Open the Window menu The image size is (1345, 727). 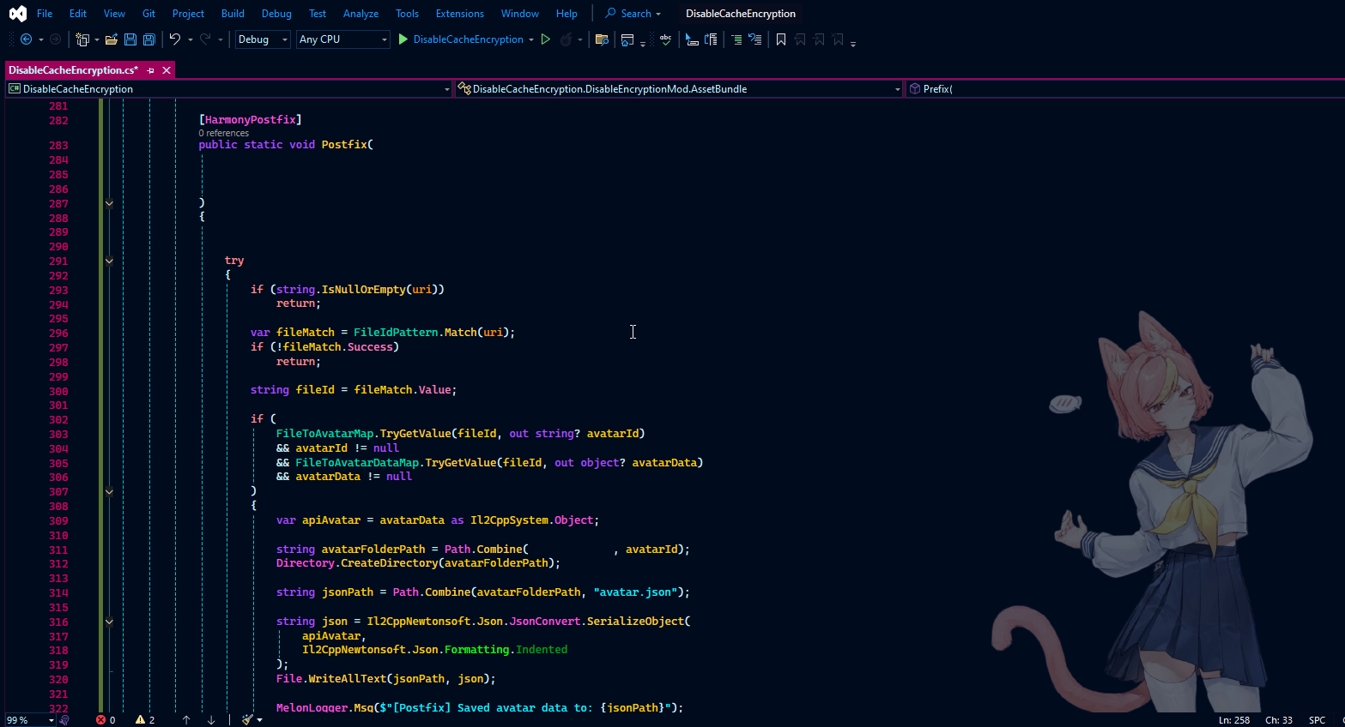[x=520, y=14]
